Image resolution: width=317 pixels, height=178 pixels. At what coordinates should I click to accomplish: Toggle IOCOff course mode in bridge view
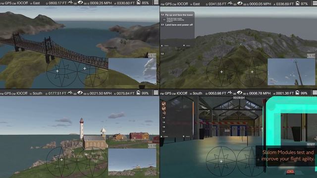click(22, 3)
